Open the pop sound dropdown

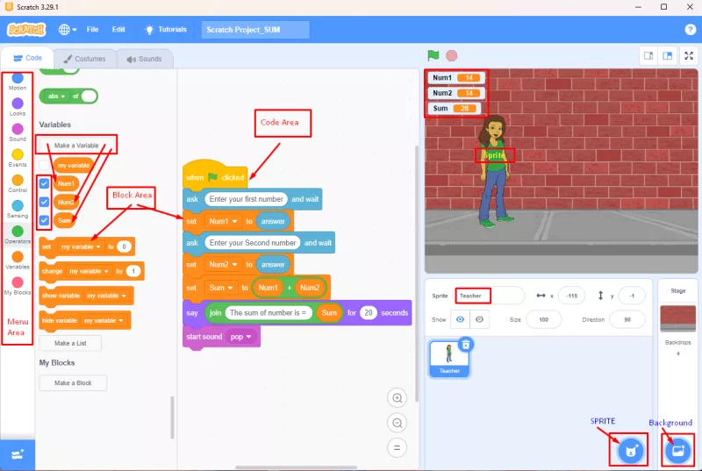pyautogui.click(x=240, y=337)
